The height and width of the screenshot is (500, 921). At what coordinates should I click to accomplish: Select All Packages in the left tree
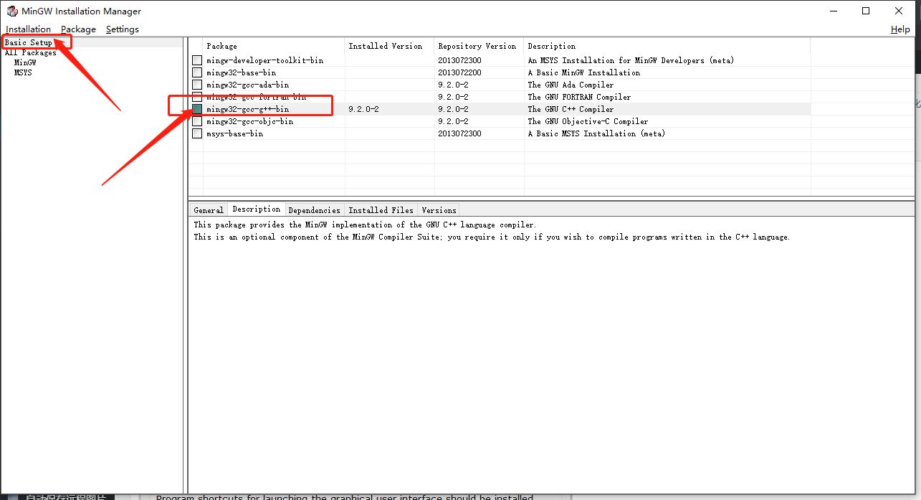pyautogui.click(x=30, y=52)
